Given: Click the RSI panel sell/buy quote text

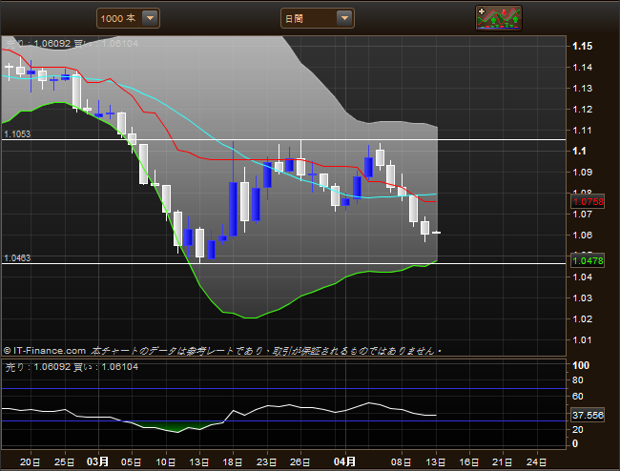Looking at the screenshot, I should coord(72,367).
